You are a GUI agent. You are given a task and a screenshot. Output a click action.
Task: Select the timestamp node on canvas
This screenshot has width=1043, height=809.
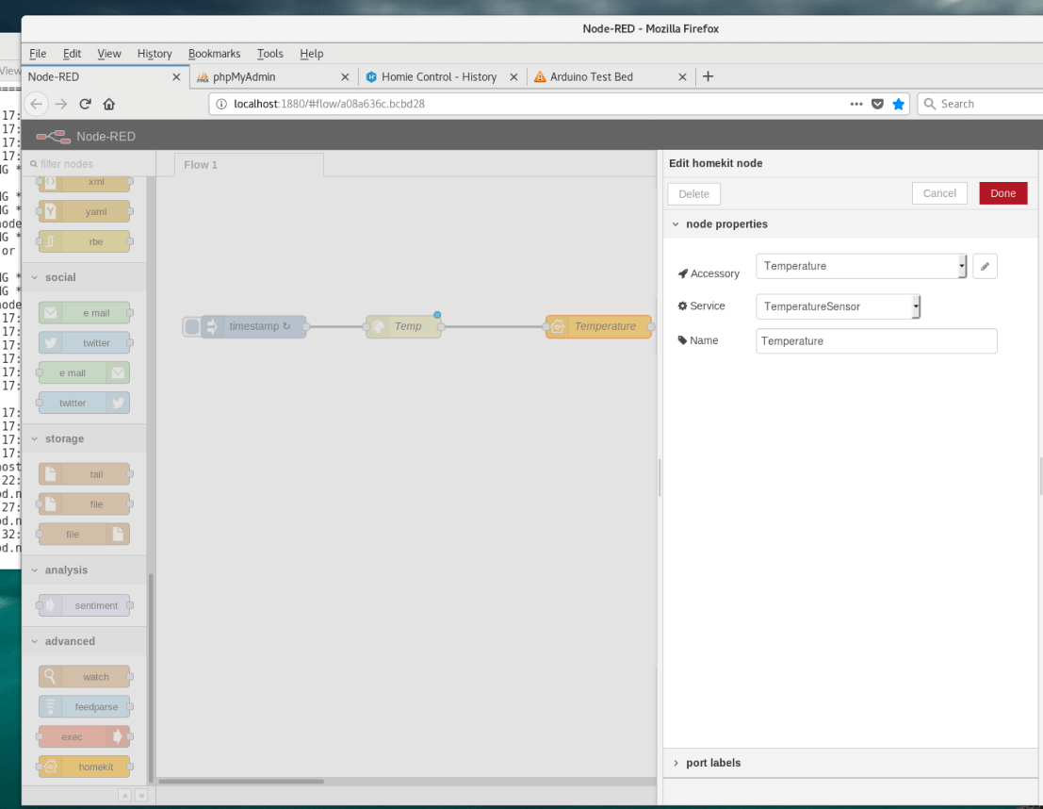(x=254, y=326)
